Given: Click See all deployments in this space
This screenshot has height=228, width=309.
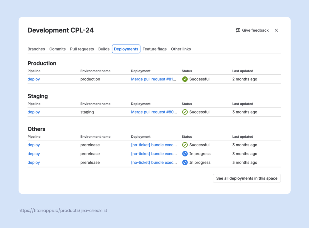Looking at the screenshot, I should click(x=247, y=178).
